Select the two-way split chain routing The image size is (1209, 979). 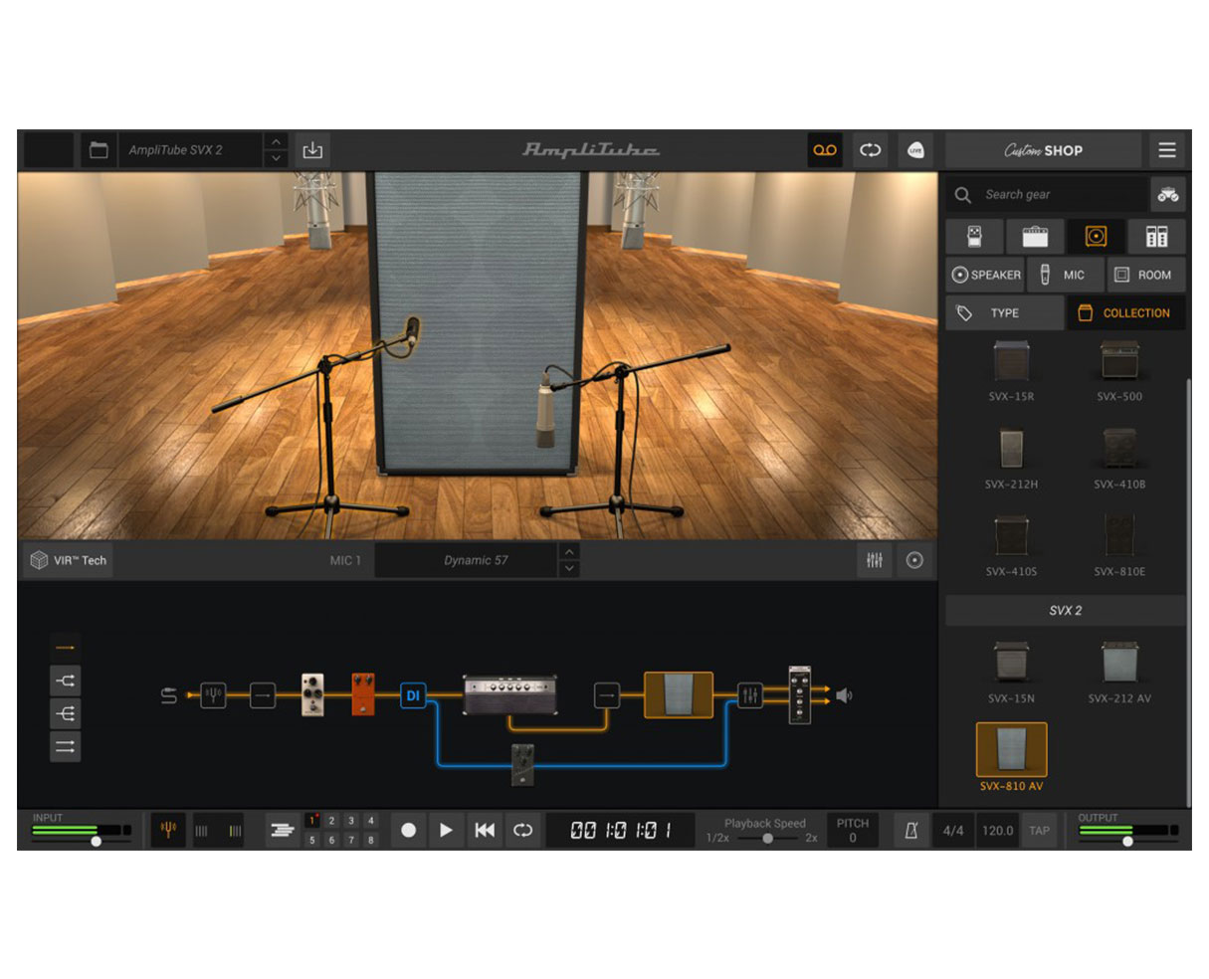[x=66, y=681]
